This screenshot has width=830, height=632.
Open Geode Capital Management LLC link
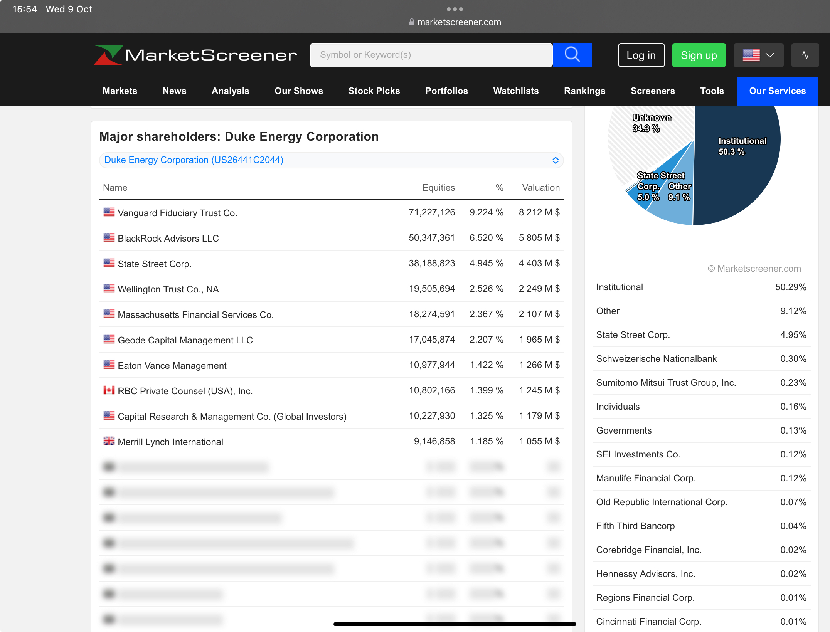[185, 340]
